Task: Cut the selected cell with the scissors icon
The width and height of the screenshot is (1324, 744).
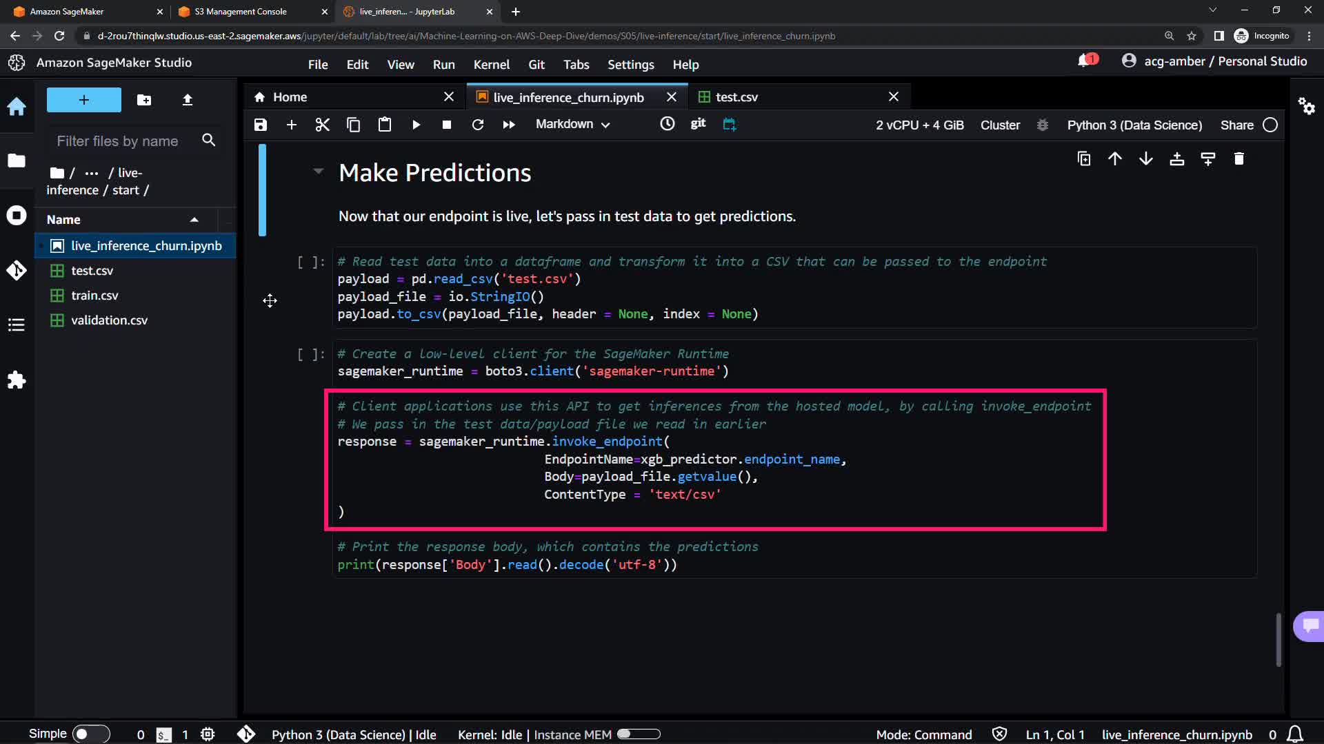Action: [322, 125]
